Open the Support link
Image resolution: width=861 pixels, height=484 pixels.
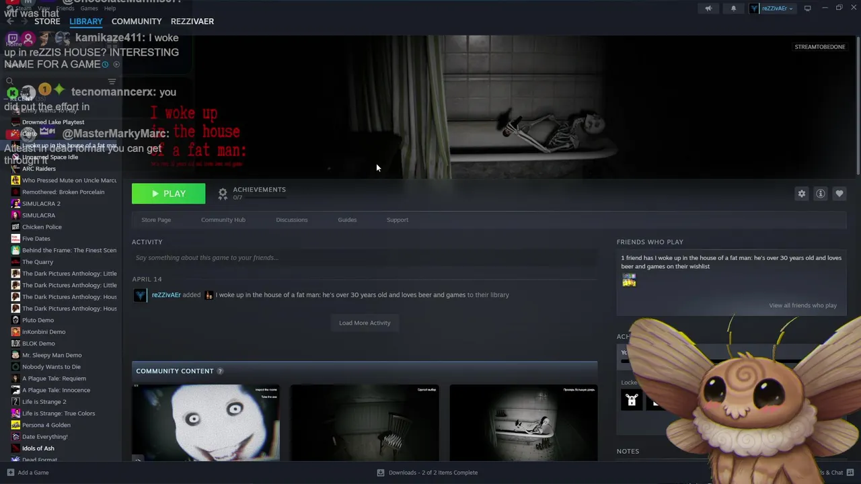coord(398,220)
